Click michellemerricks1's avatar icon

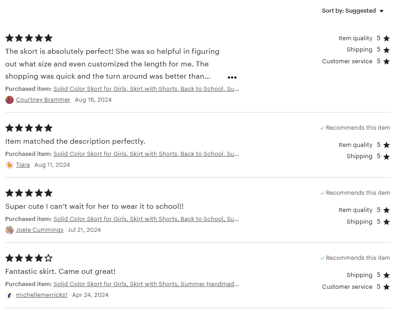9,295
